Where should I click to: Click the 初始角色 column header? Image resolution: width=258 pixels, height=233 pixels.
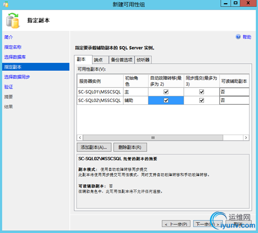pos(136,81)
